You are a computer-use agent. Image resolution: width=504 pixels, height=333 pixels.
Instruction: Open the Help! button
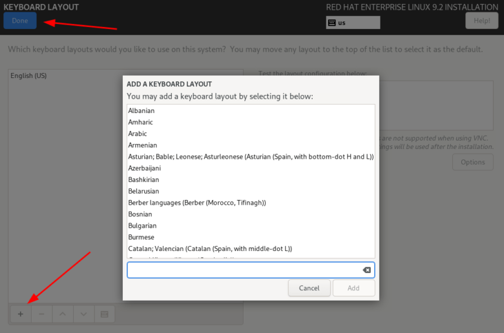(481, 21)
